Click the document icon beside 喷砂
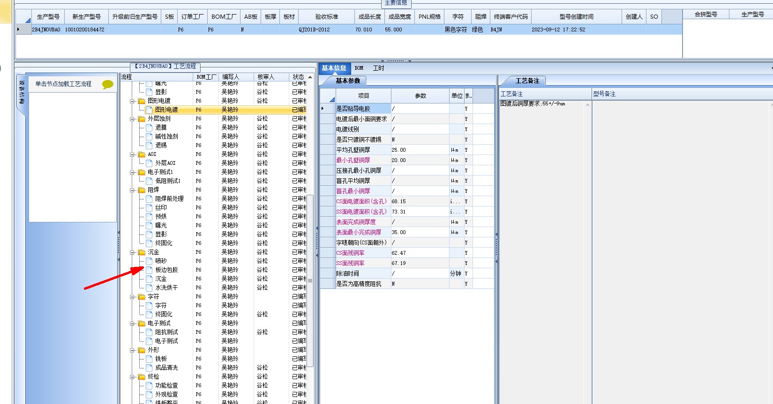The width and height of the screenshot is (773, 404). pos(149,261)
